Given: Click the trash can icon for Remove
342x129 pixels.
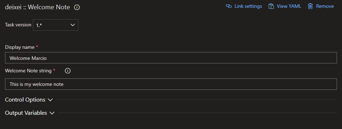Looking at the screenshot, I should click(x=310, y=6).
